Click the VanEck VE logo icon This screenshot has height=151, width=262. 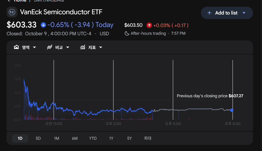(x=12, y=12)
